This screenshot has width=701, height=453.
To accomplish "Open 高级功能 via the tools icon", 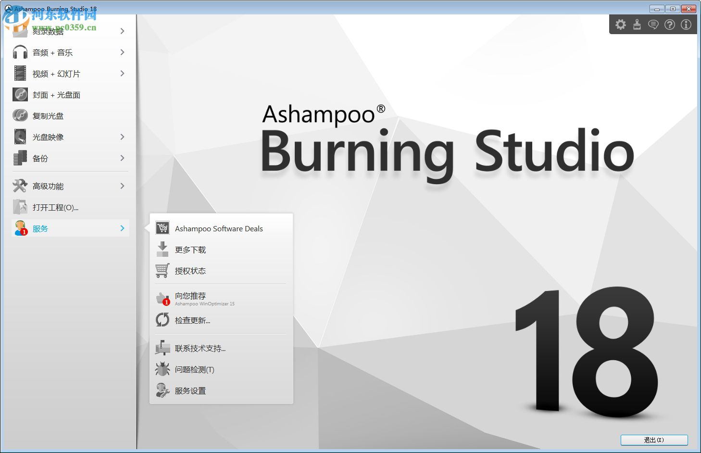I will tap(20, 186).
